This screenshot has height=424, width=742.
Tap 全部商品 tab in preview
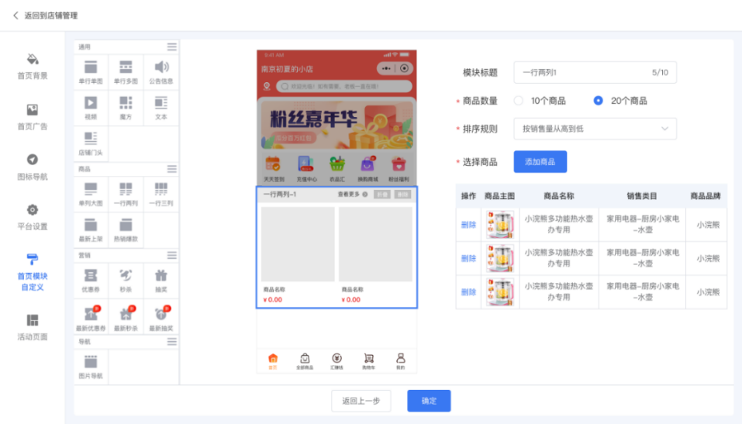(x=305, y=361)
